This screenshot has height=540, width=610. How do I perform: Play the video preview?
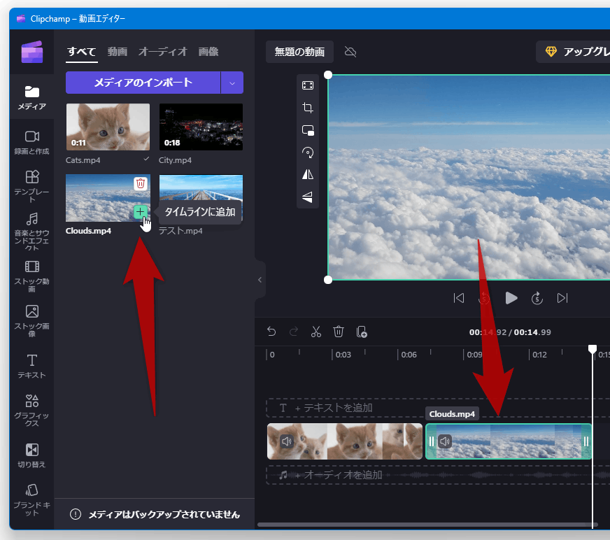coord(511,299)
